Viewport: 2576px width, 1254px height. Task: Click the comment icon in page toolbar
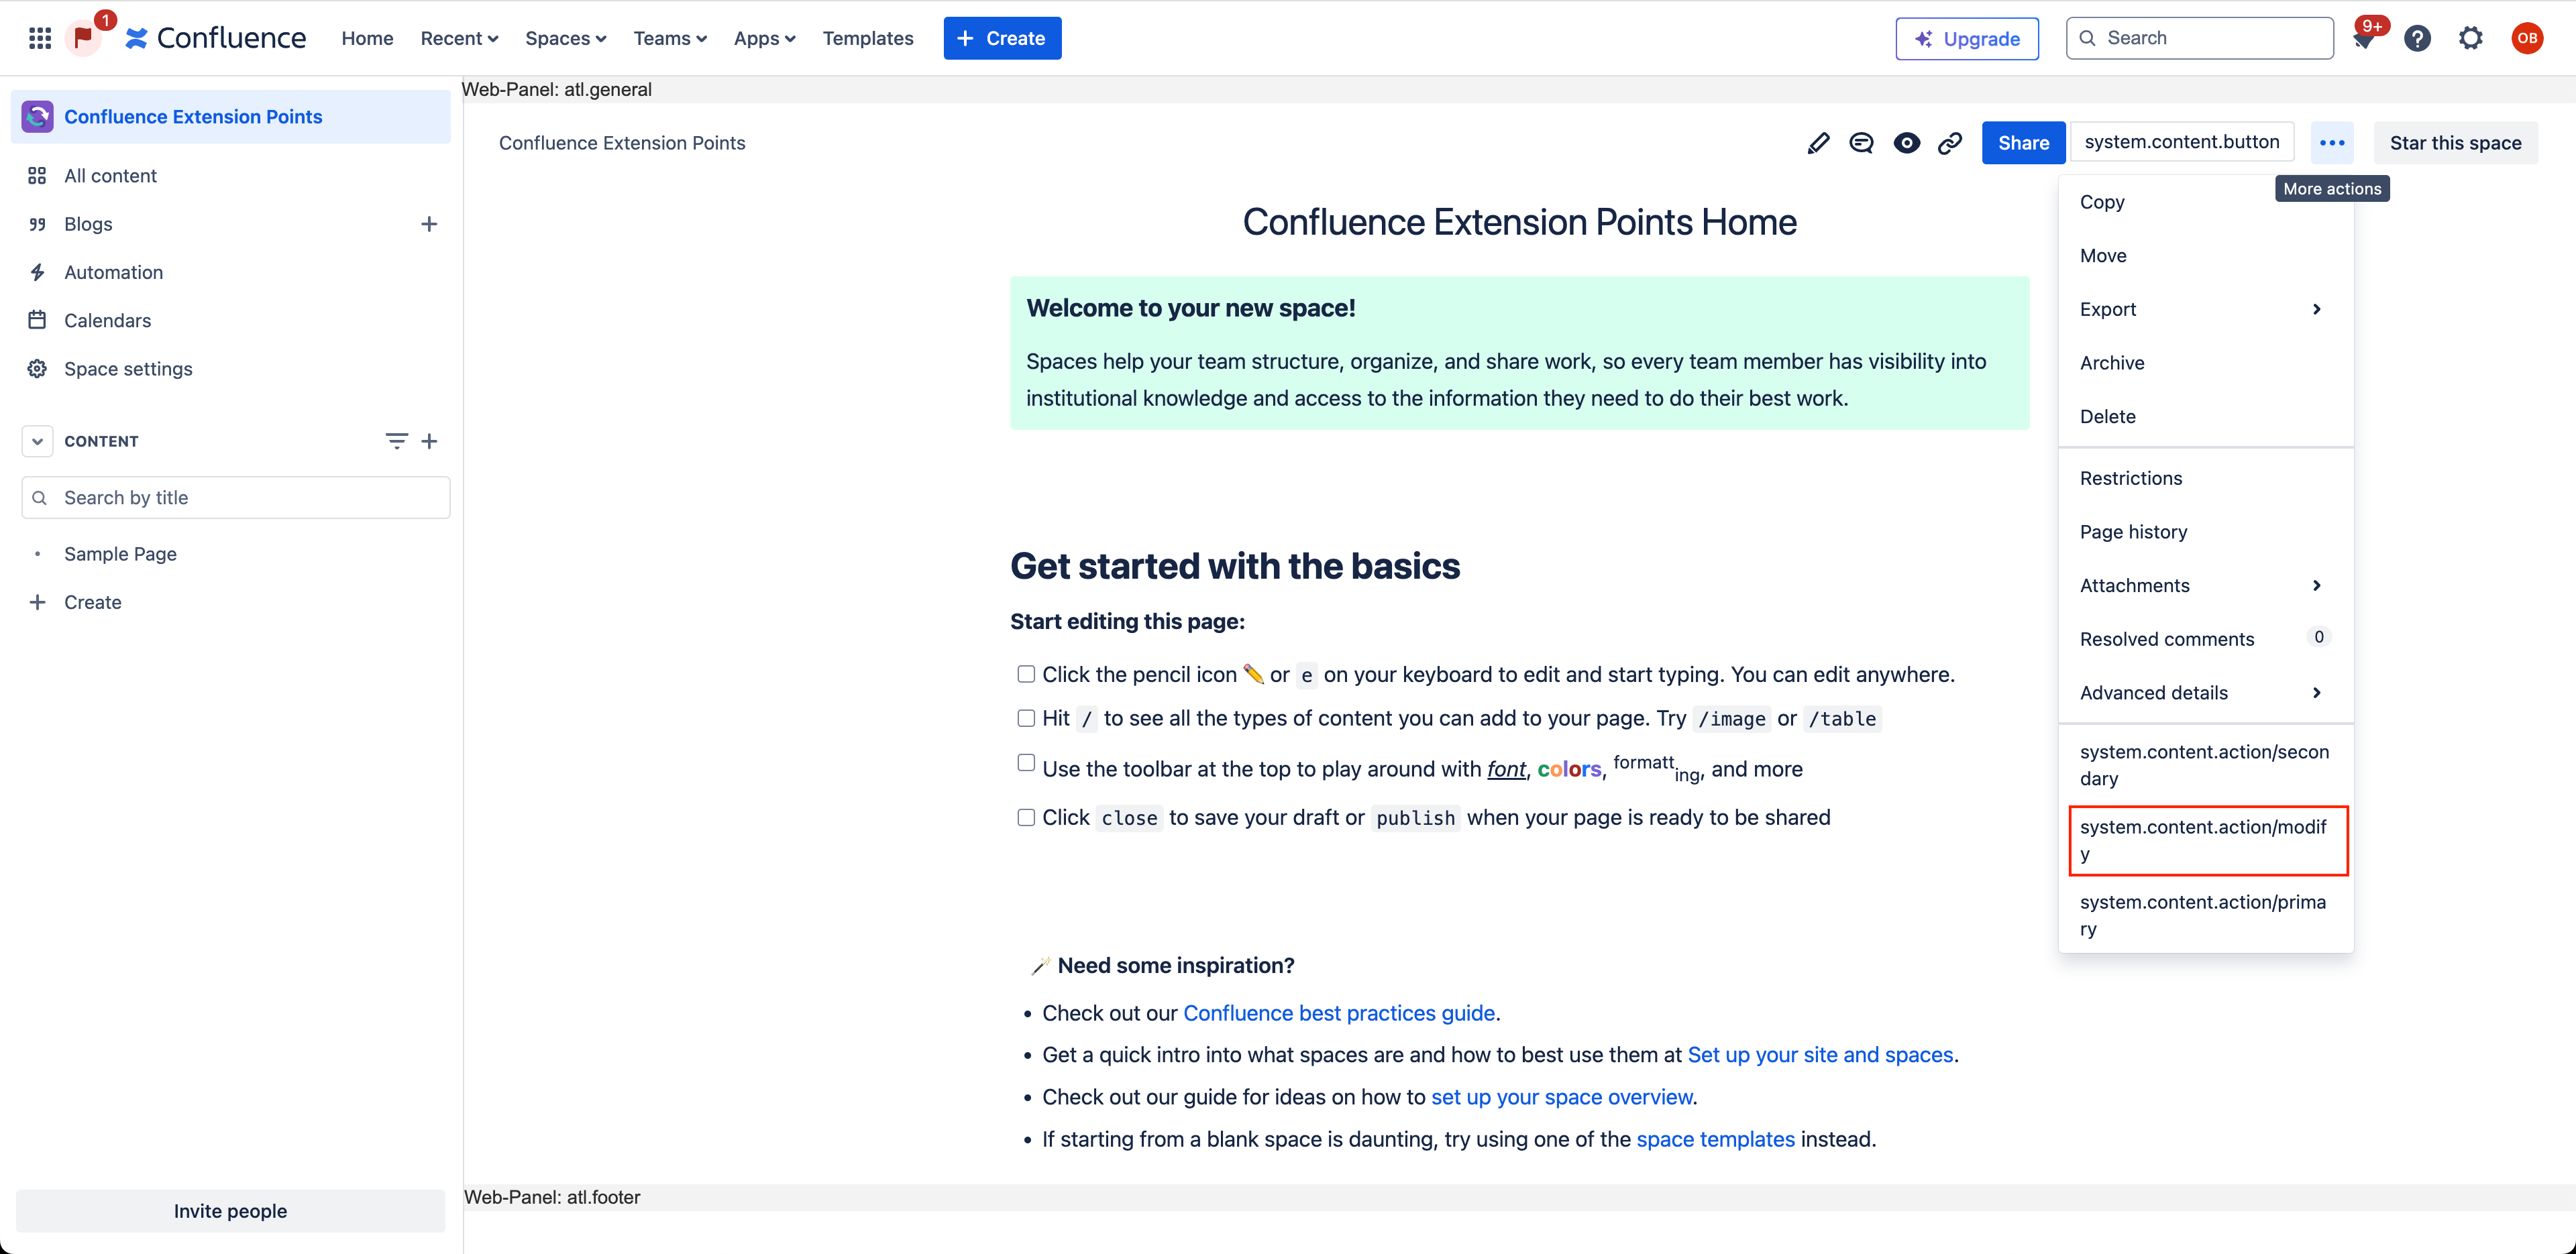(1861, 143)
